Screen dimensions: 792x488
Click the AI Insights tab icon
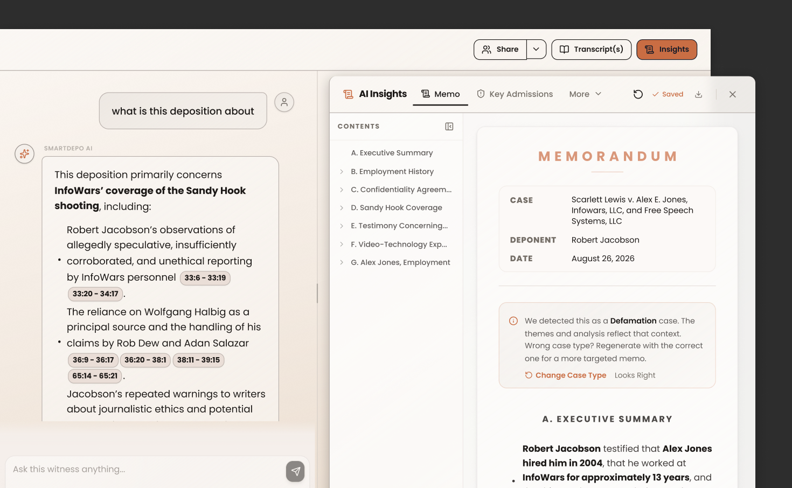348,94
